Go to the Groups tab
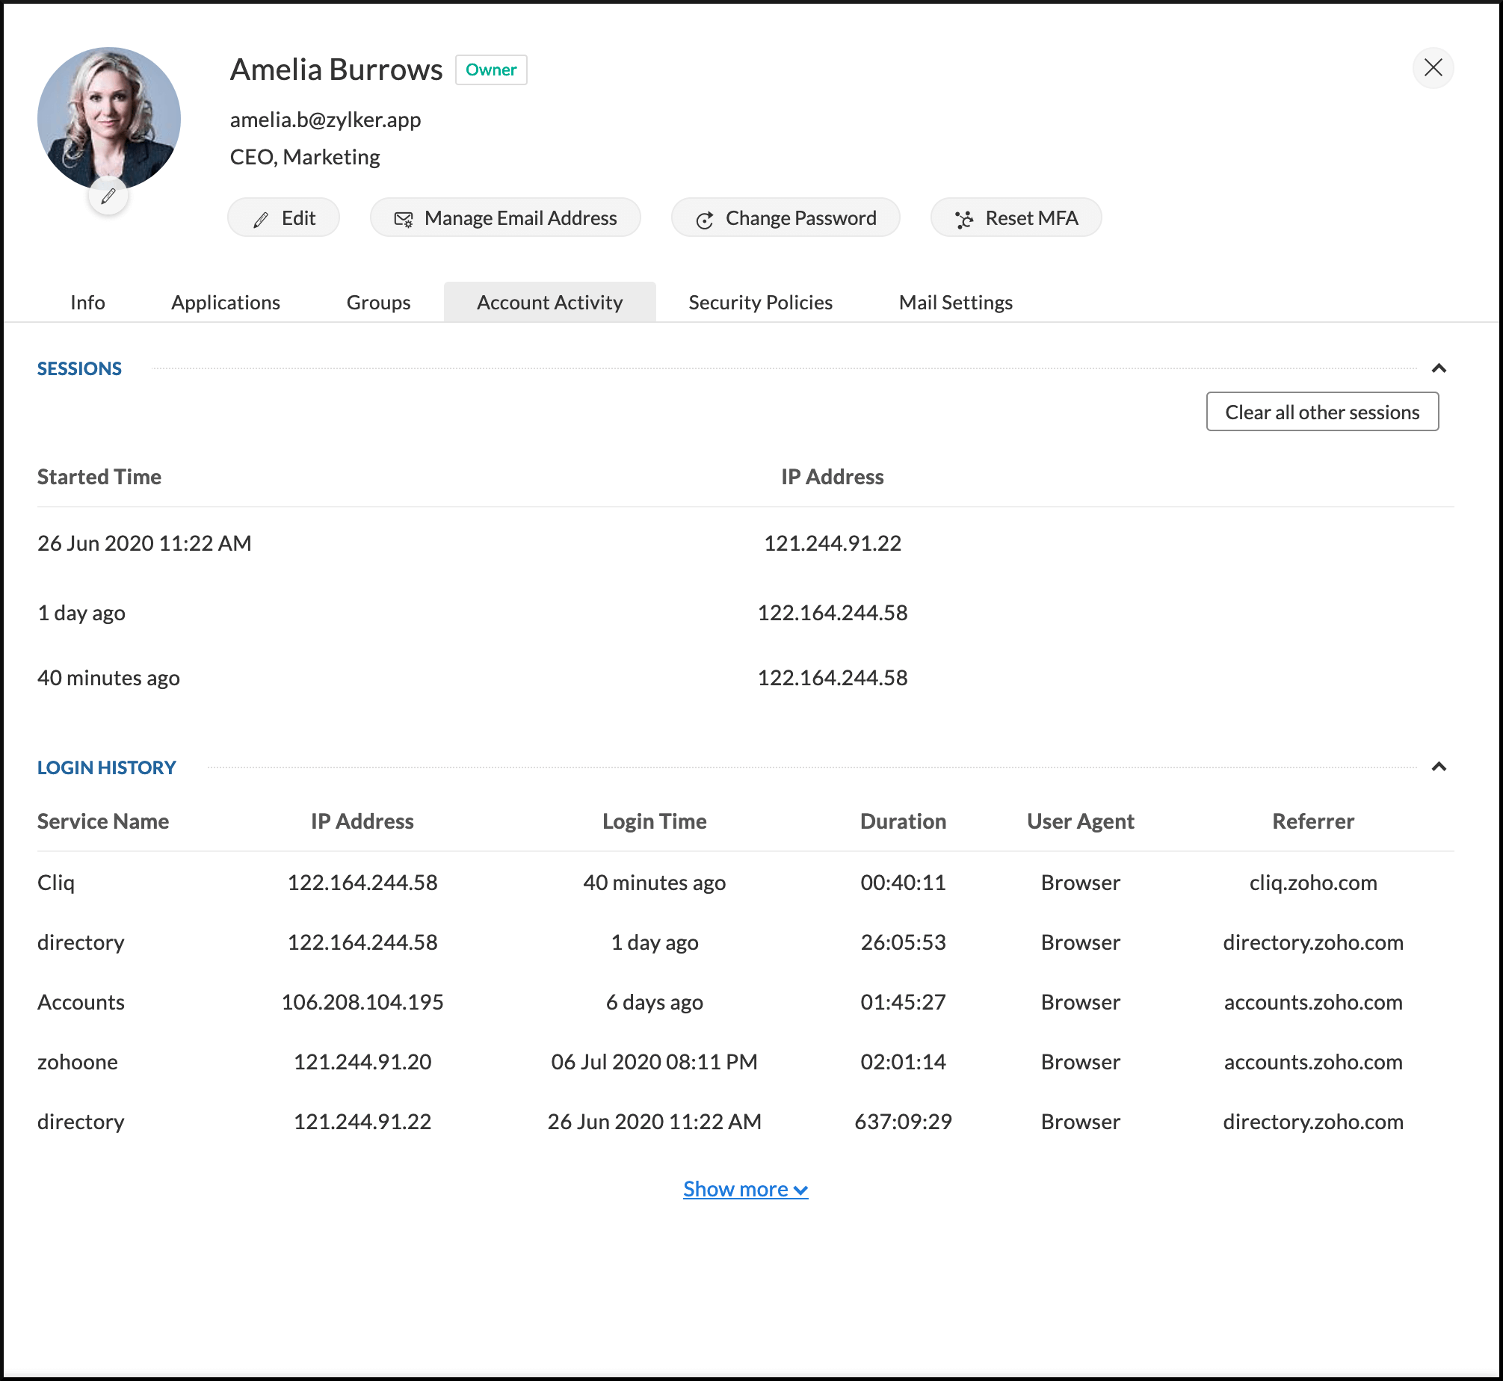 tap(378, 303)
